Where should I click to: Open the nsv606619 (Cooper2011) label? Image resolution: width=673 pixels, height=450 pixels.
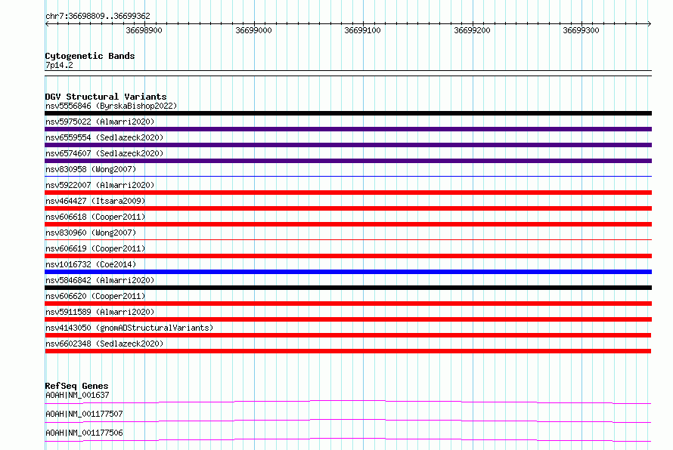point(95,248)
